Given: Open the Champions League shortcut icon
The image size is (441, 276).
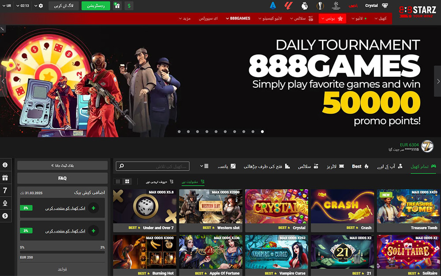Looking at the screenshot, I should click(336, 6).
